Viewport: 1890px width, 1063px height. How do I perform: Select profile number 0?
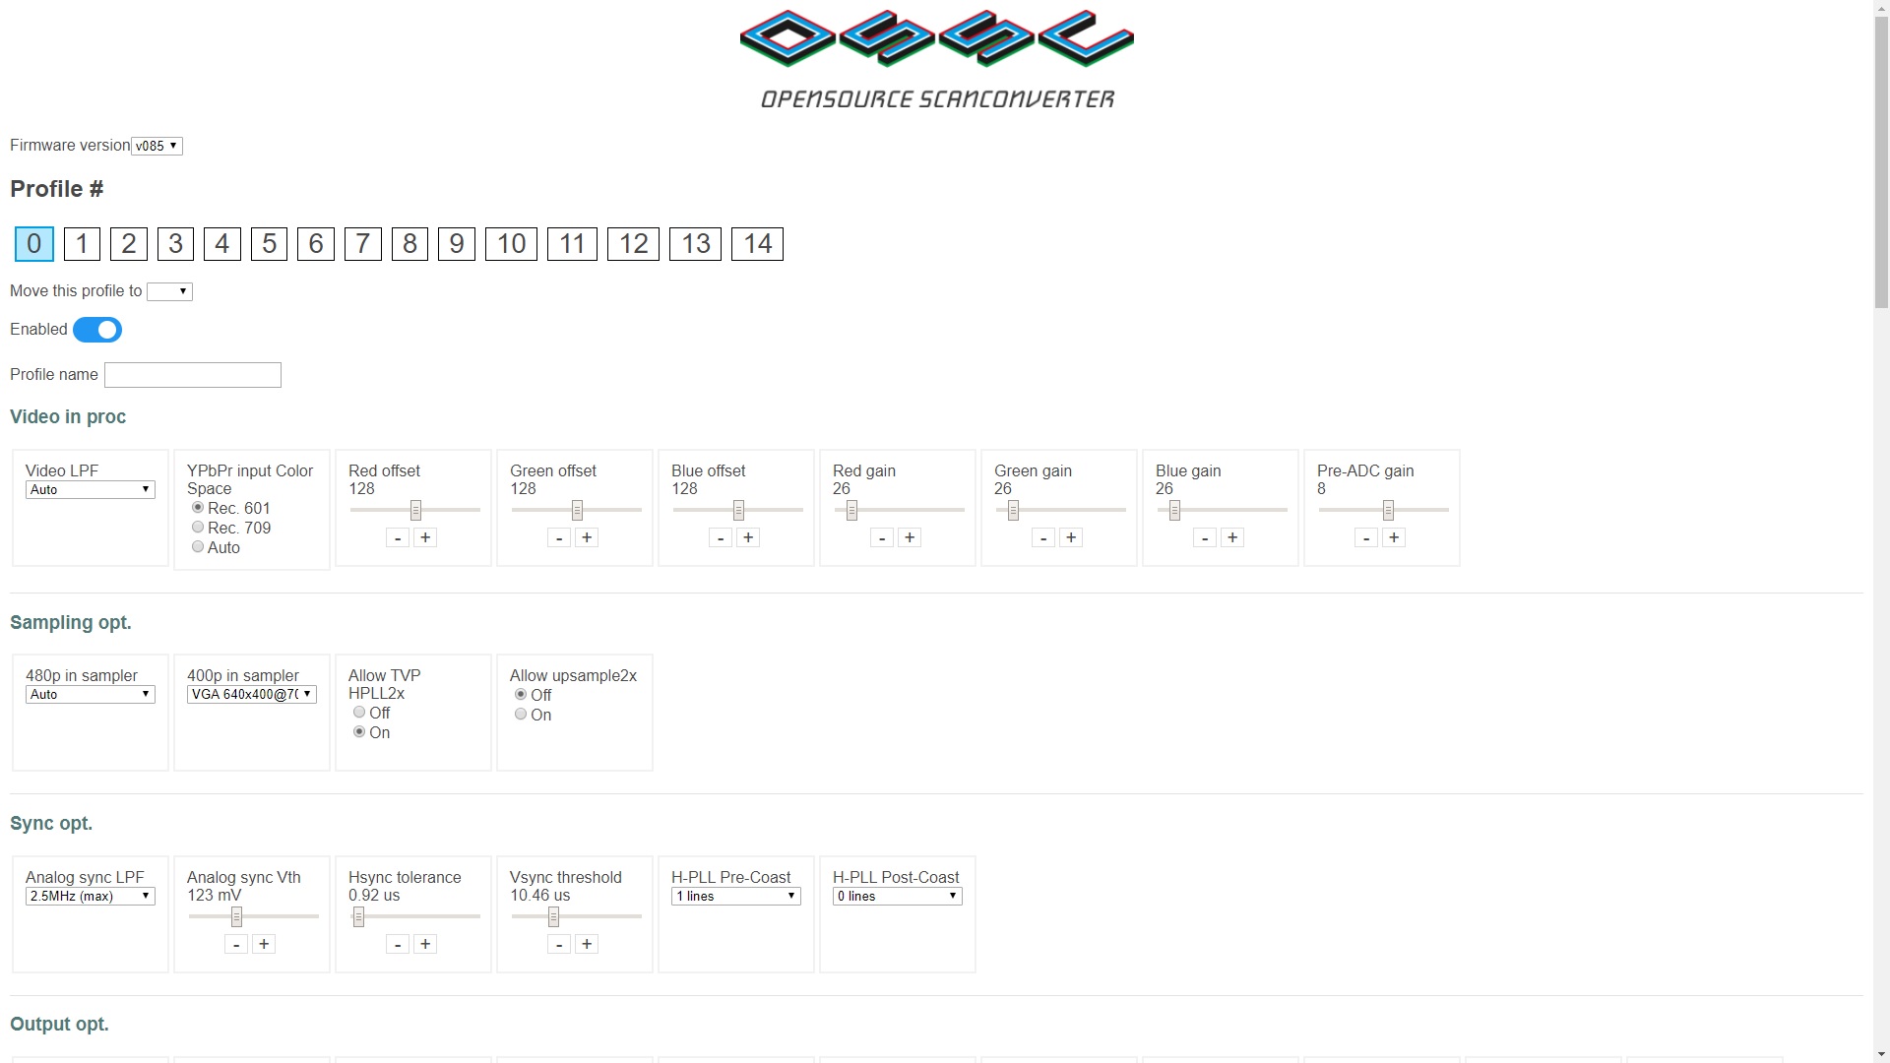34,244
